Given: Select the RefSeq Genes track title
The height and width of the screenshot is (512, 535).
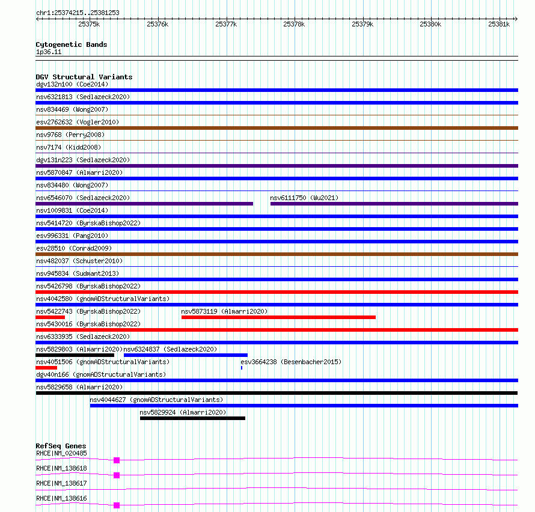Looking at the screenshot, I should click(x=61, y=446).
